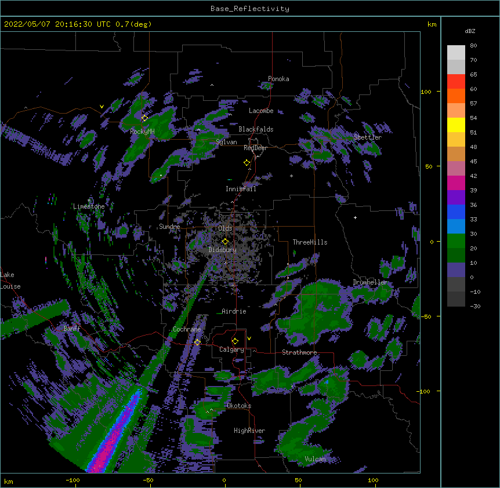Click the yellow V marker northwest of RockyMH

[102, 107]
